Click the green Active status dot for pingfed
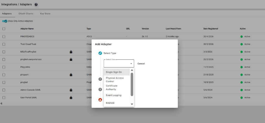Screen dimensions: 265x123 click(241, 82)
